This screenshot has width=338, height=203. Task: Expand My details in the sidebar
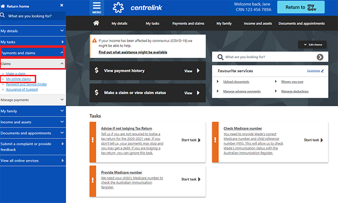[x=33, y=31]
